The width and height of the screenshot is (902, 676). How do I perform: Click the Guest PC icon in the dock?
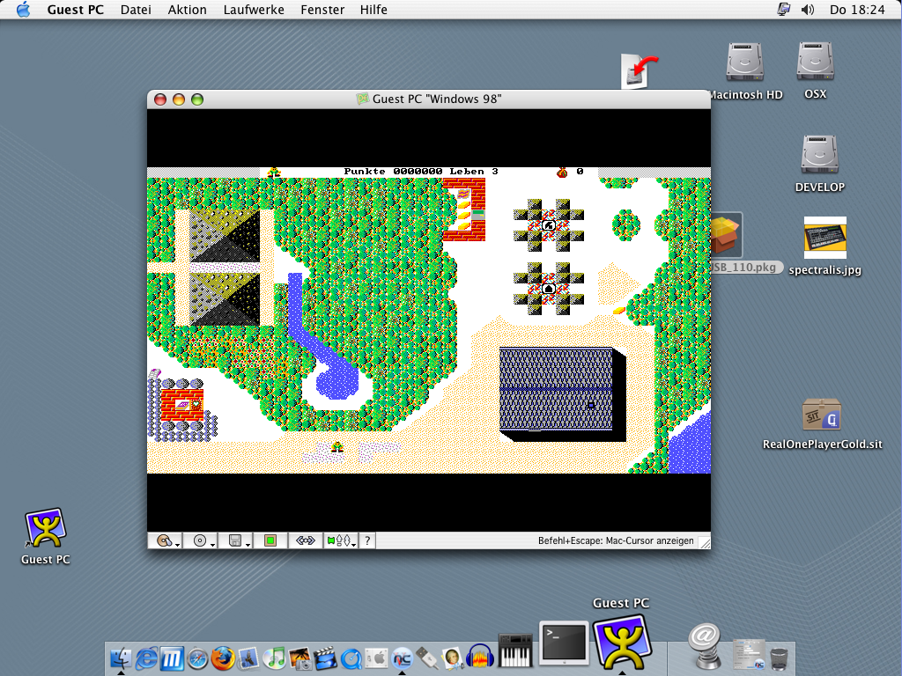[x=622, y=642]
